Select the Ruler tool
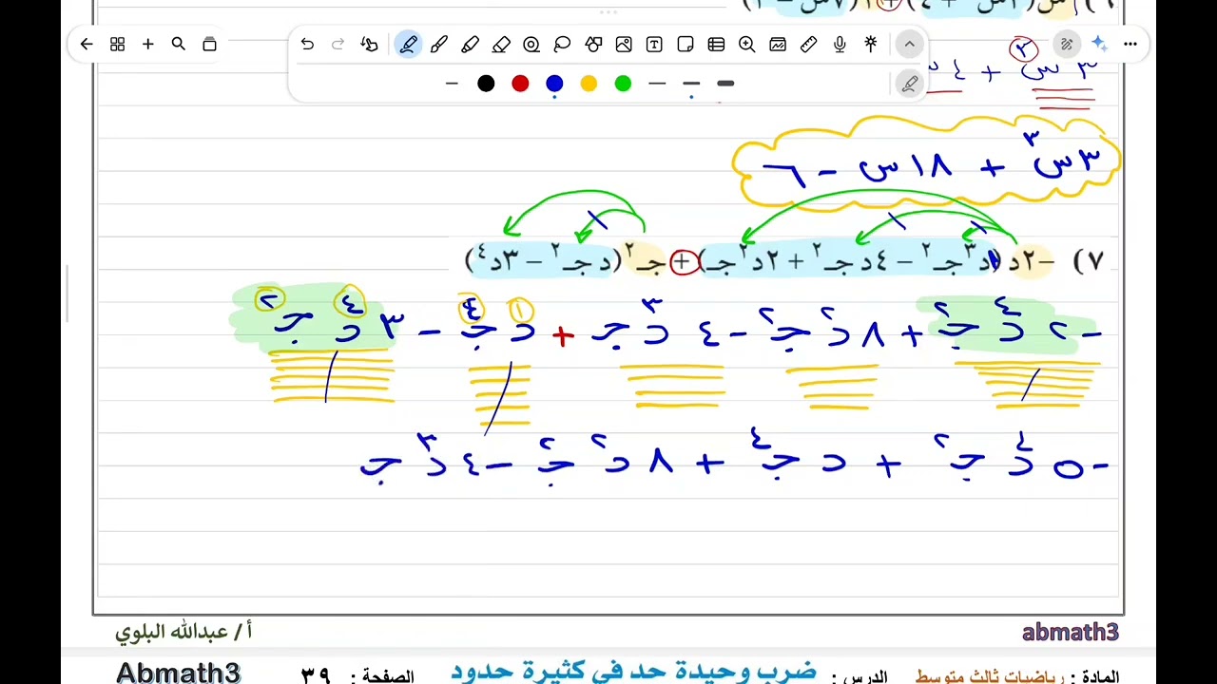The height and width of the screenshot is (684, 1217). [808, 44]
